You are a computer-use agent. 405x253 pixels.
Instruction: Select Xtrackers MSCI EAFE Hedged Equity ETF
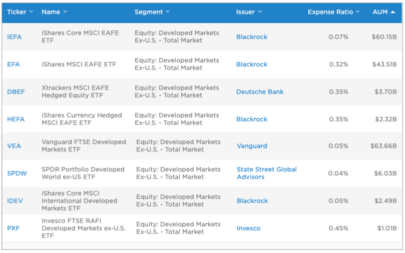[75, 91]
